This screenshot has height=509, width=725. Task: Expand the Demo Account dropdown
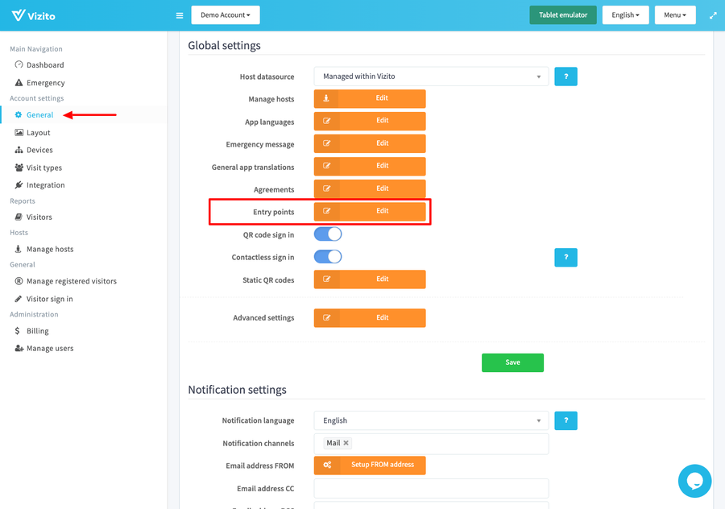tap(226, 15)
